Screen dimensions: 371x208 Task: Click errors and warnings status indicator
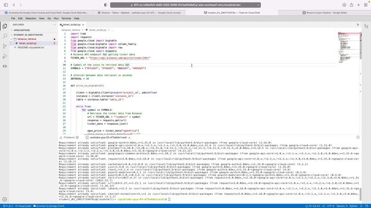8,206
